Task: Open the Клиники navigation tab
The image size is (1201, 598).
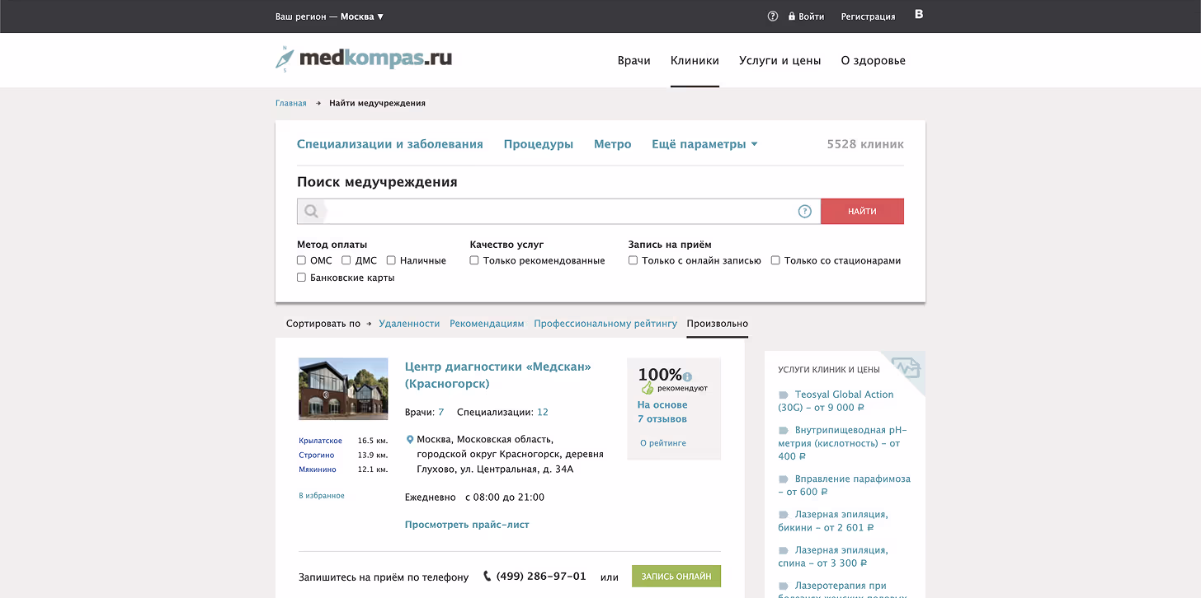Action: [x=695, y=60]
